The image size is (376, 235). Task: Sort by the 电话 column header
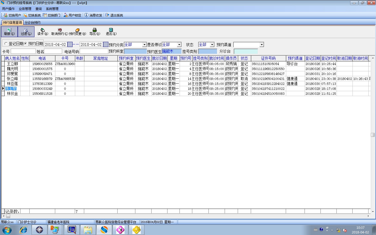coord(42,58)
